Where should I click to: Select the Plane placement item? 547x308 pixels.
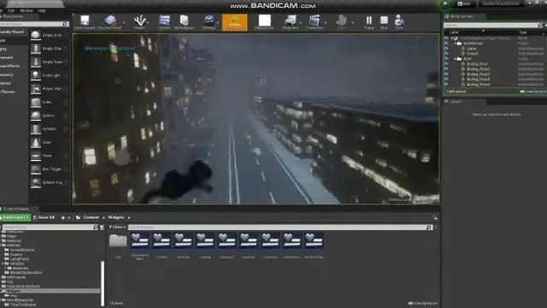pyautogui.click(x=49, y=156)
